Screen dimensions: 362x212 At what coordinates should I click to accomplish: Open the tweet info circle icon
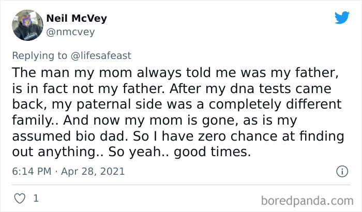(x=341, y=171)
